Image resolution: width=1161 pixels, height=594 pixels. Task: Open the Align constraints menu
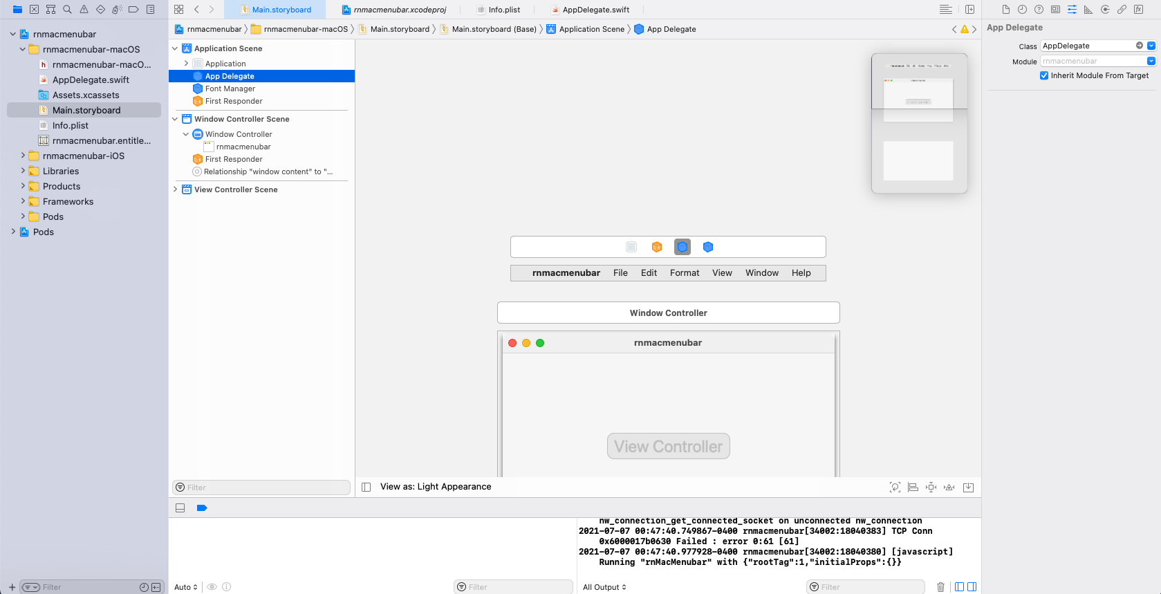click(913, 488)
